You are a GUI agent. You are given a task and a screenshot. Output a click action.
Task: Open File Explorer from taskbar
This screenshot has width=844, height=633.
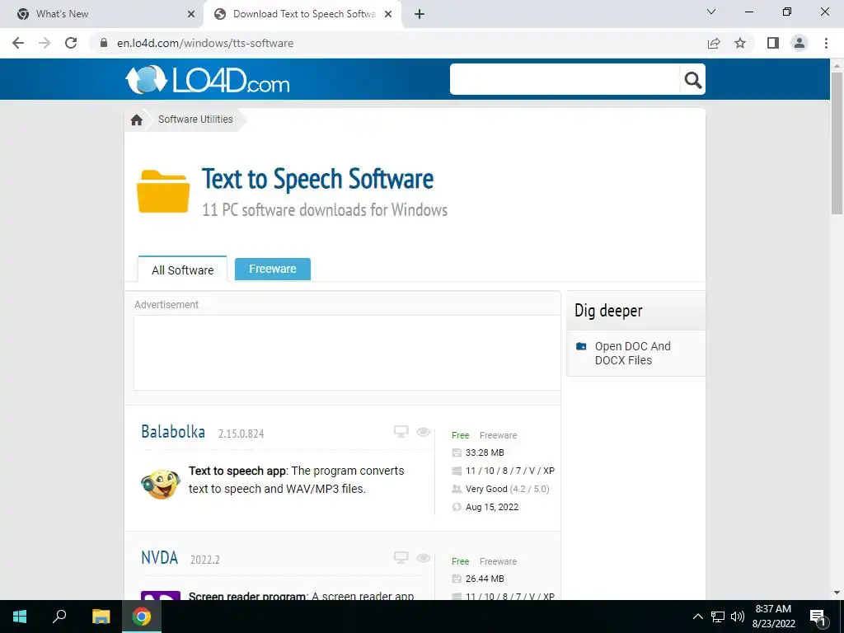point(101,617)
